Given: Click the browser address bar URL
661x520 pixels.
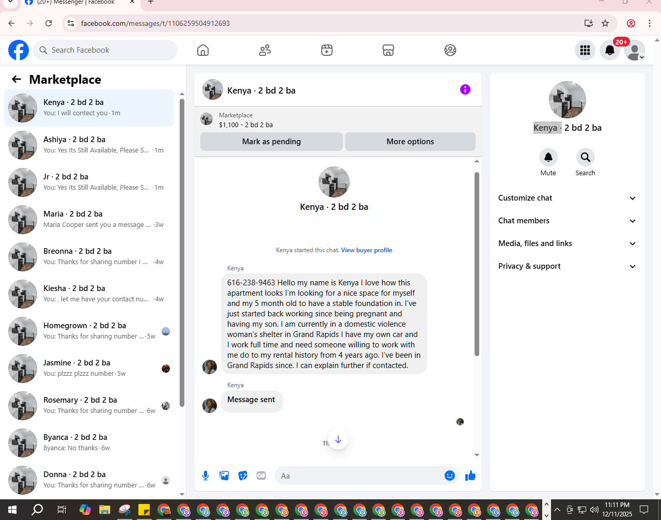Looking at the screenshot, I should click(x=155, y=23).
